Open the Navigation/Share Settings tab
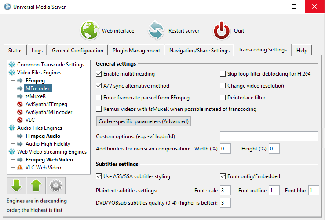325x220 pixels. coord(199,51)
